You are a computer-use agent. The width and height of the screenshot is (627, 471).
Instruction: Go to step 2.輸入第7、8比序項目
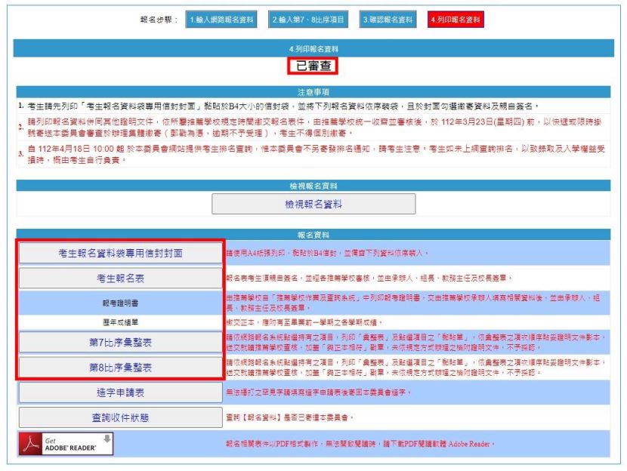click(x=308, y=20)
